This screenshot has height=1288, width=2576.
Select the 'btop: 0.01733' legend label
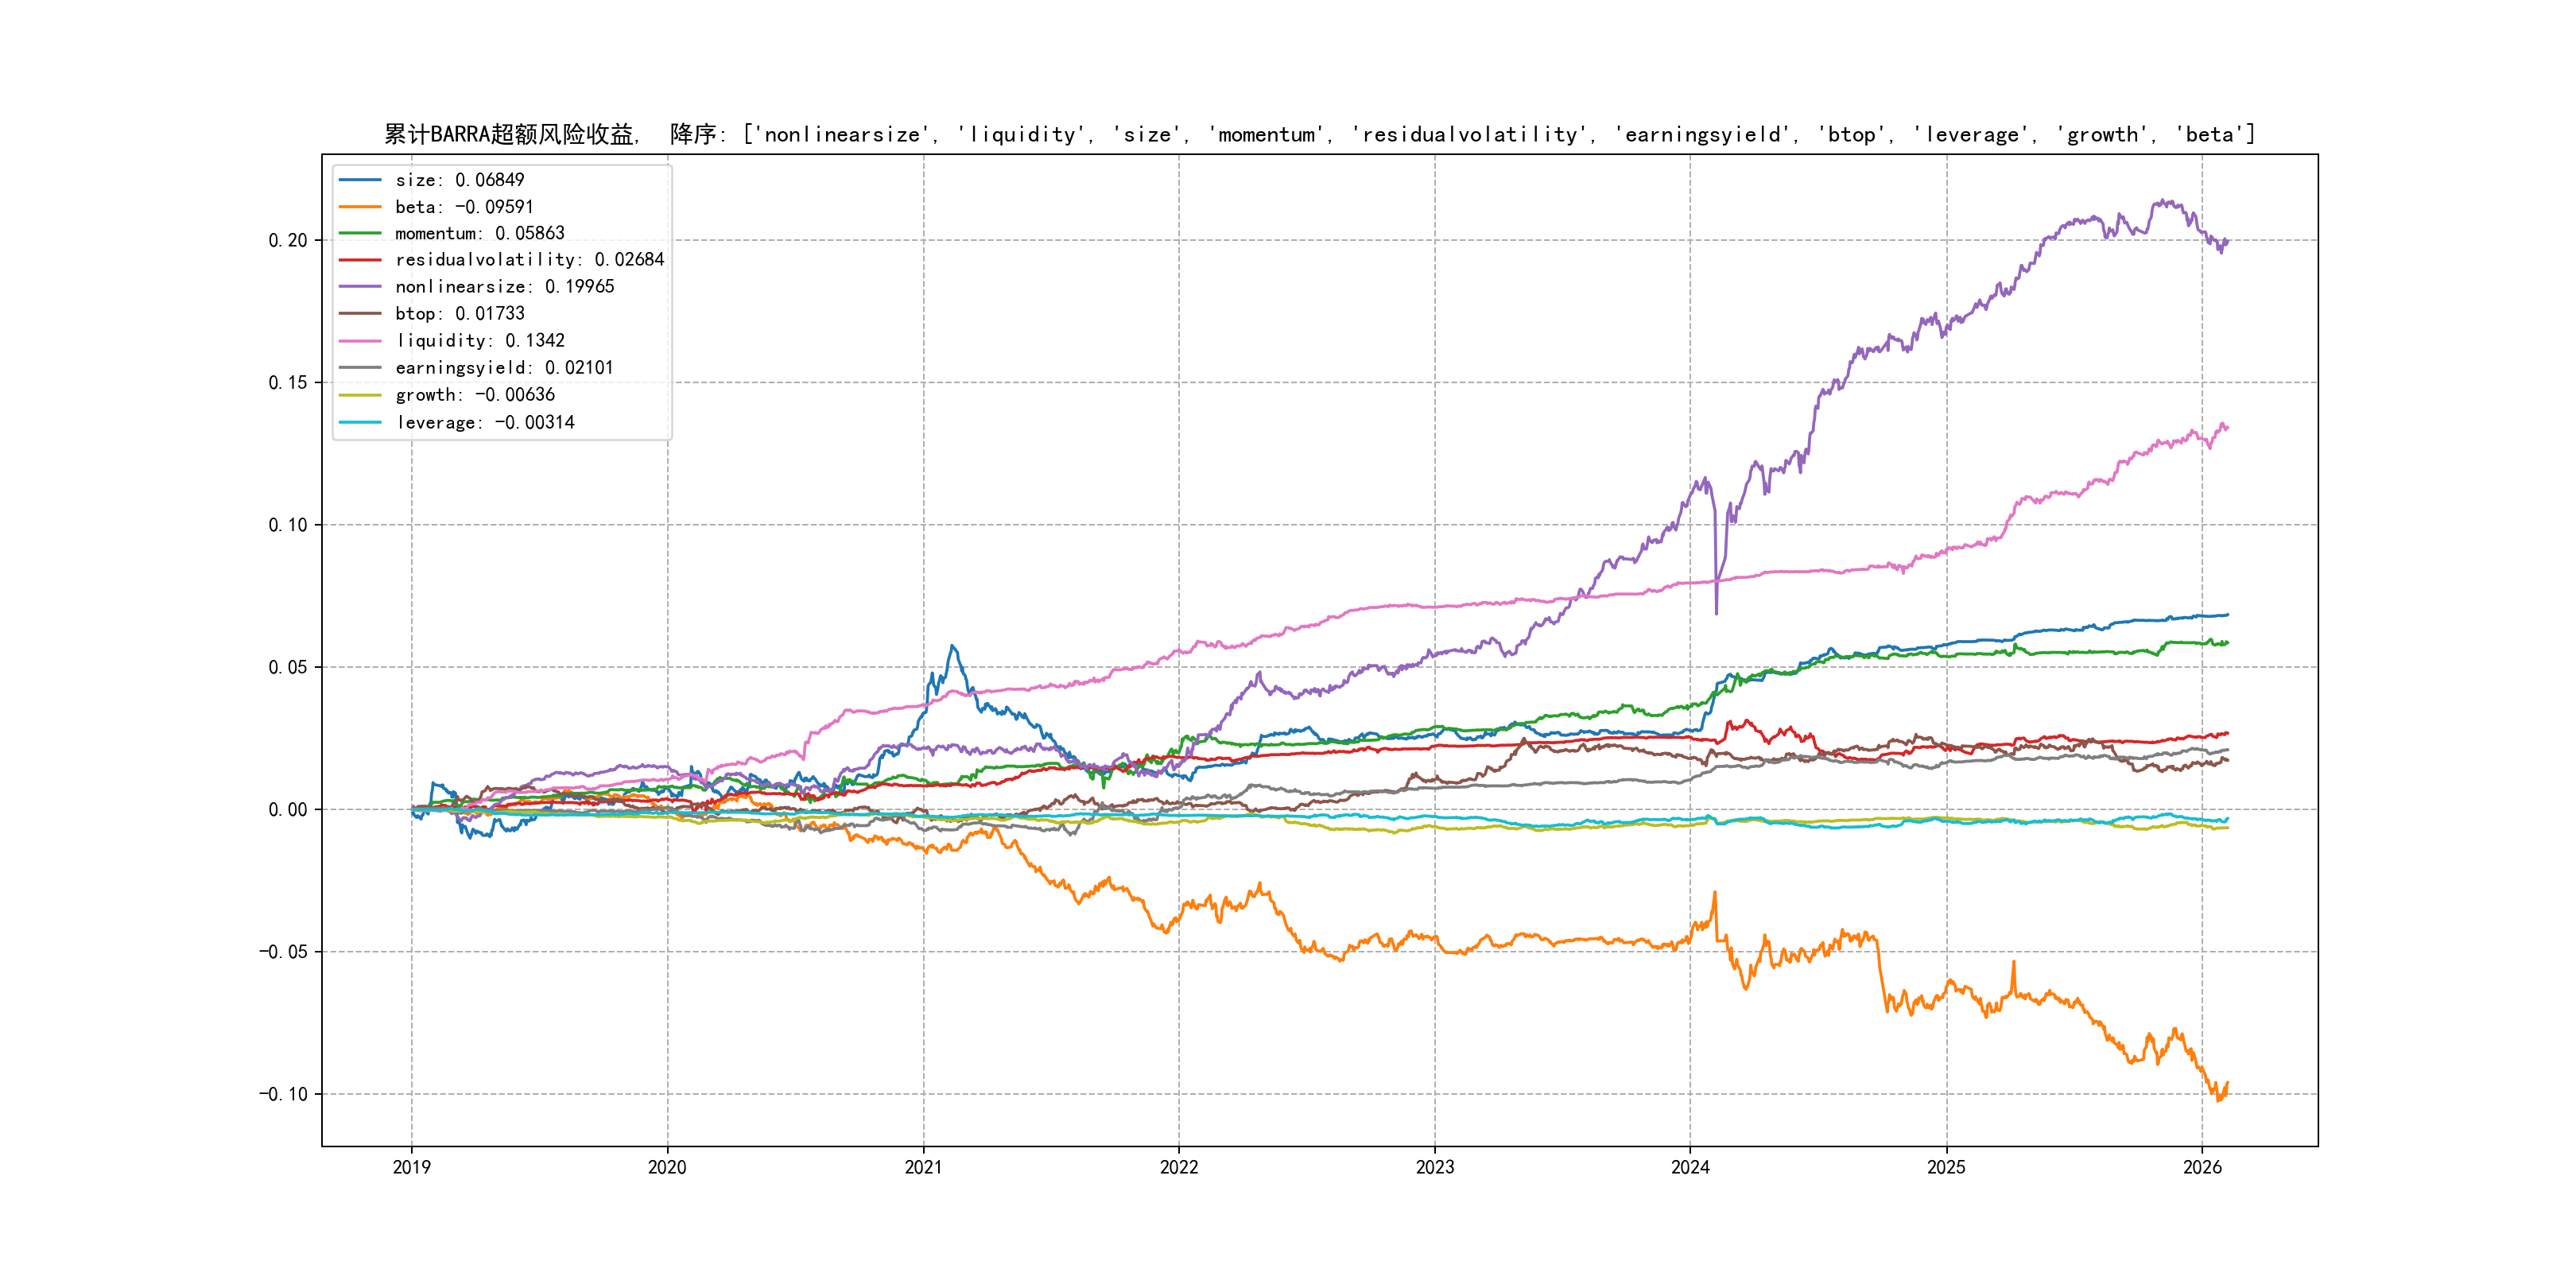(459, 314)
